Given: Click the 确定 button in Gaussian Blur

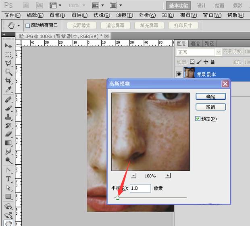Looking at the screenshot, I should click(x=210, y=96).
